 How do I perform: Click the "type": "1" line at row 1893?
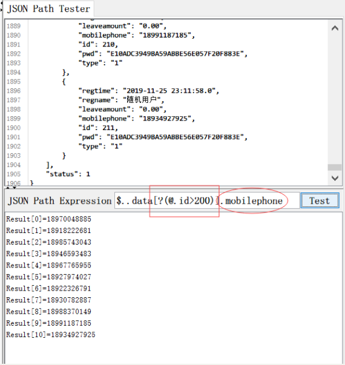(100, 63)
